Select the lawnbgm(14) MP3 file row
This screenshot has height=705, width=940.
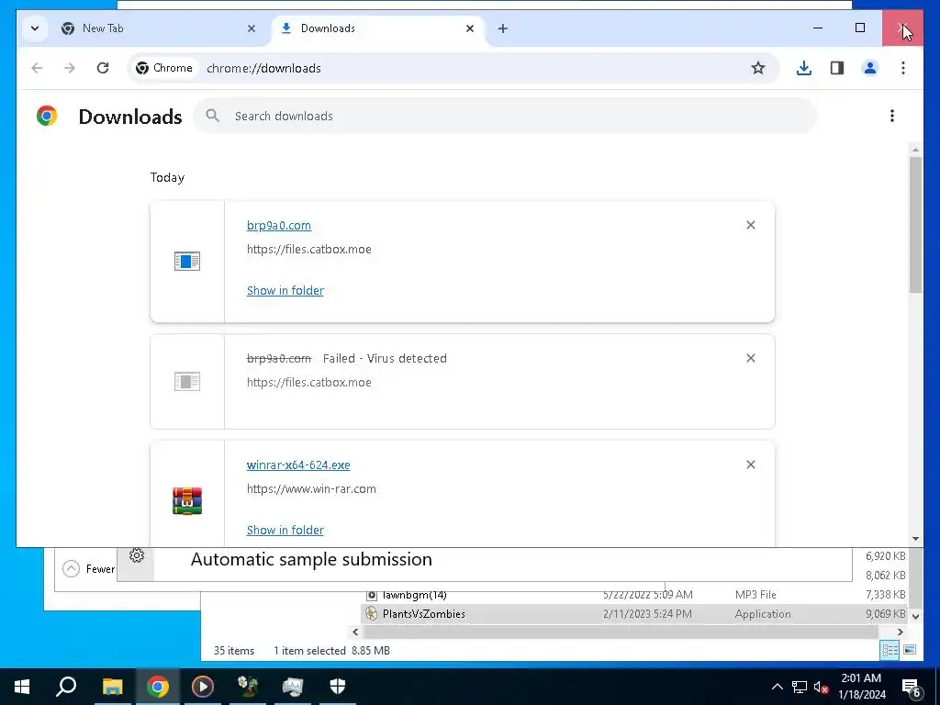635,595
